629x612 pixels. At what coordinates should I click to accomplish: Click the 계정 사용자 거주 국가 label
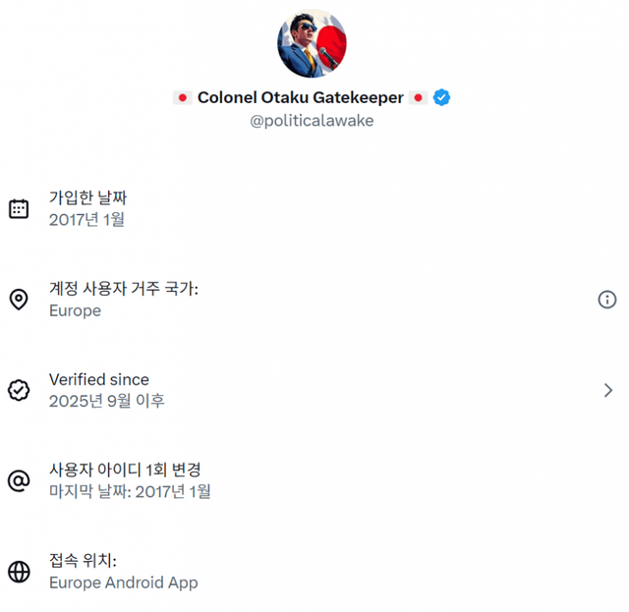point(124,289)
